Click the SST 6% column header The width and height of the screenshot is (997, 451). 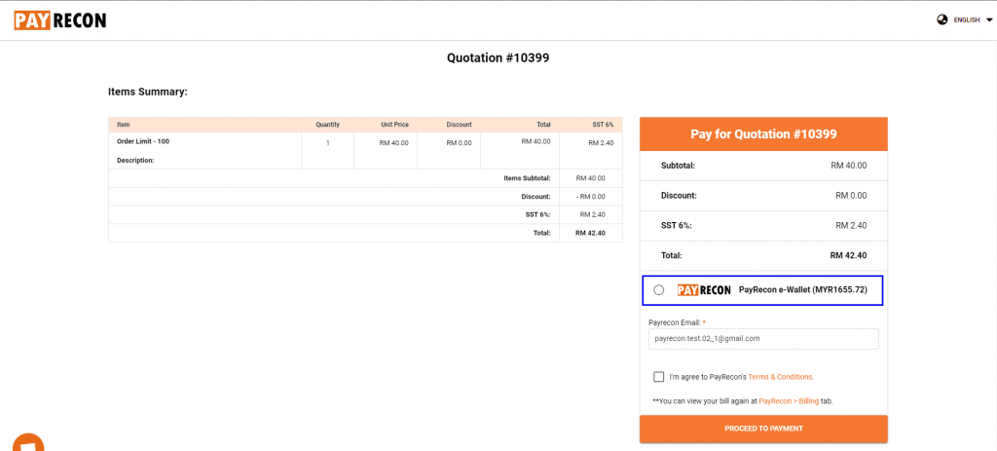[x=603, y=125]
